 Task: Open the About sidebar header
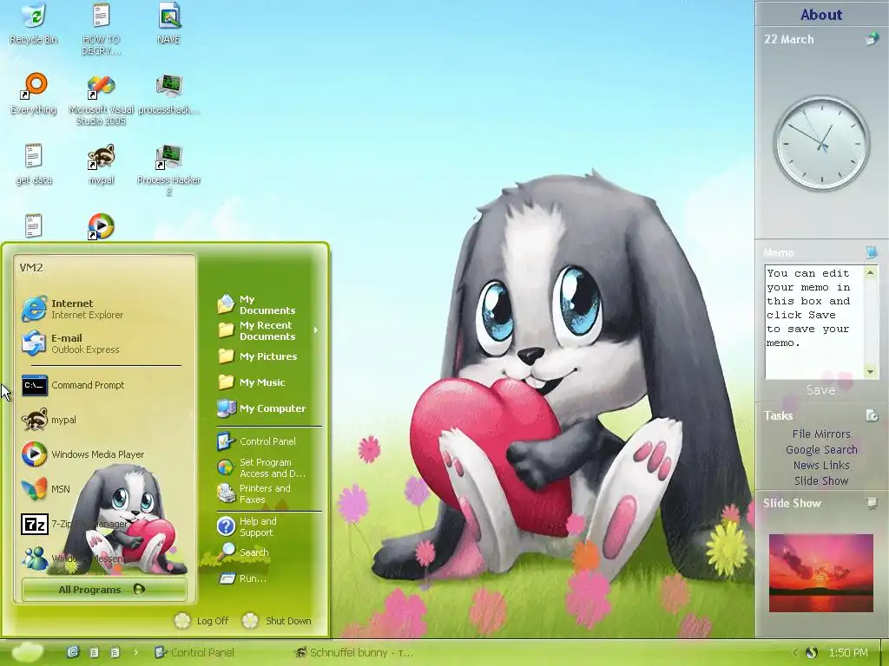coord(821,14)
